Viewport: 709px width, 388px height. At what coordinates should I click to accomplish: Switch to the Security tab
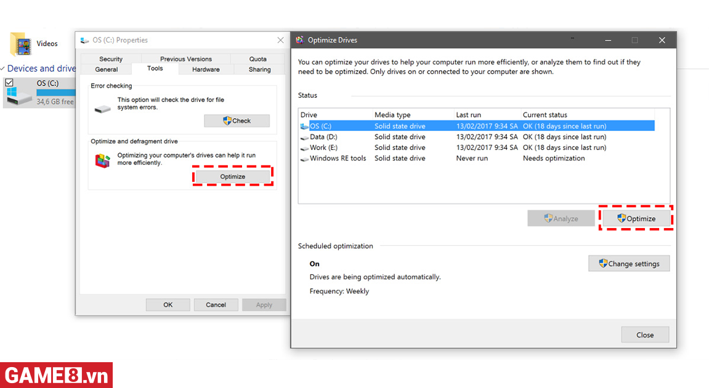point(111,59)
